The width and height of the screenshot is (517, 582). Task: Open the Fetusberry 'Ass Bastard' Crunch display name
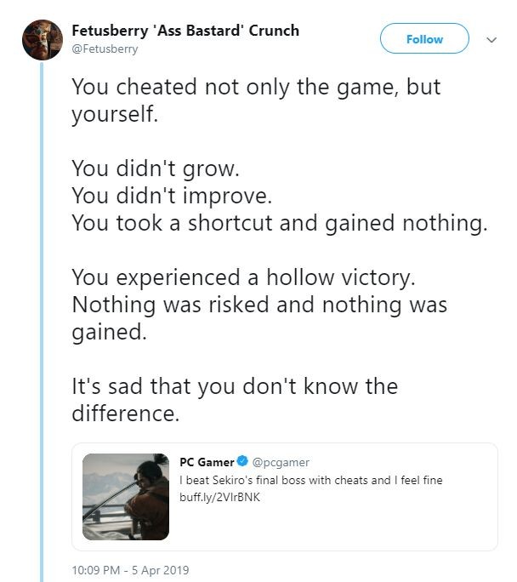coord(185,31)
